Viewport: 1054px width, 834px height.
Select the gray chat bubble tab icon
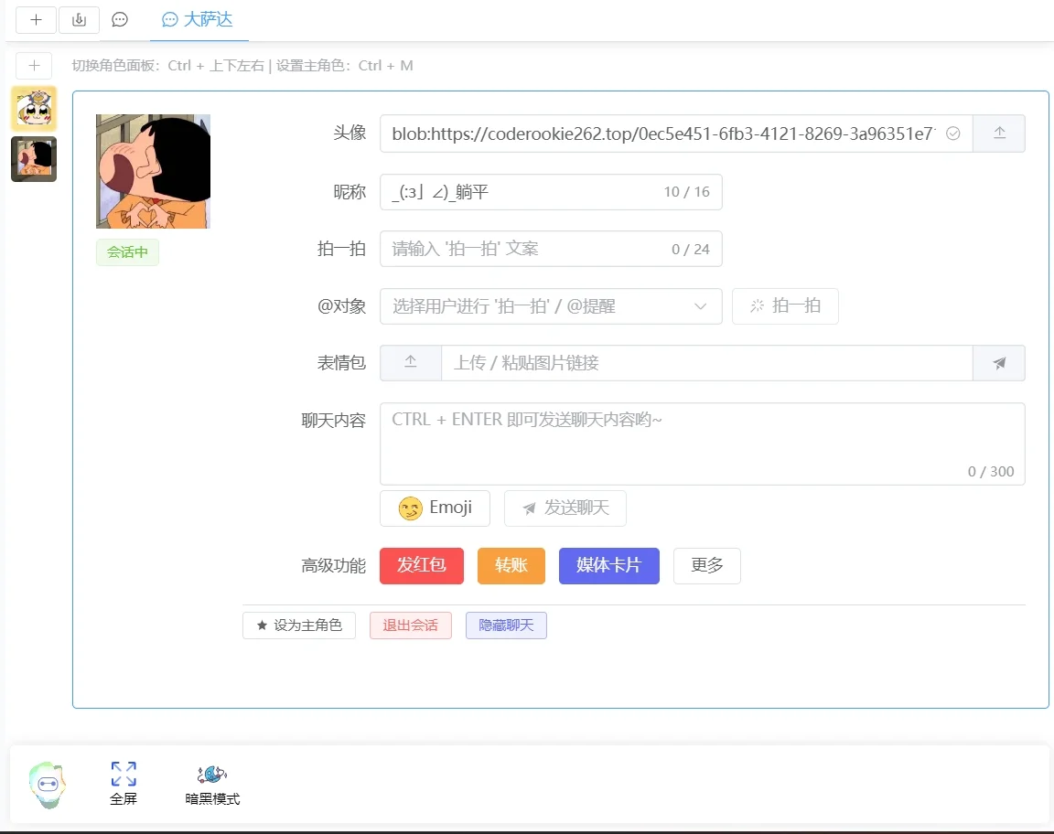(x=120, y=19)
